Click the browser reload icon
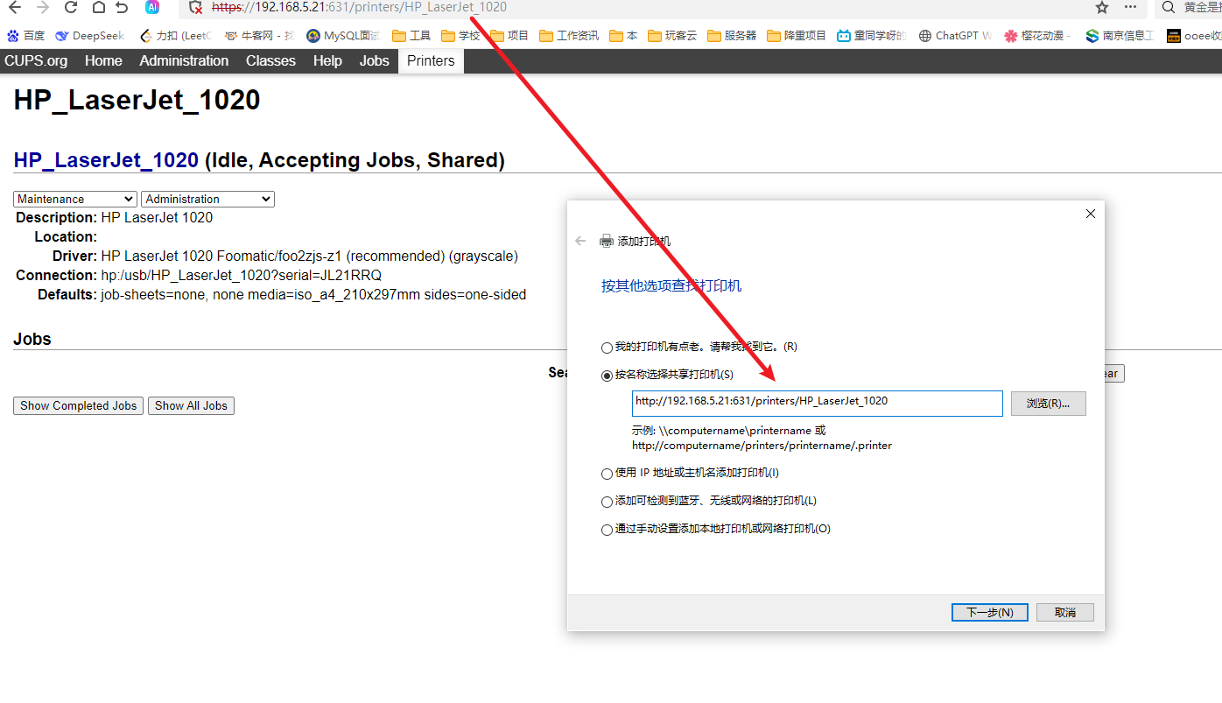This screenshot has height=703, width=1222. coord(71,7)
